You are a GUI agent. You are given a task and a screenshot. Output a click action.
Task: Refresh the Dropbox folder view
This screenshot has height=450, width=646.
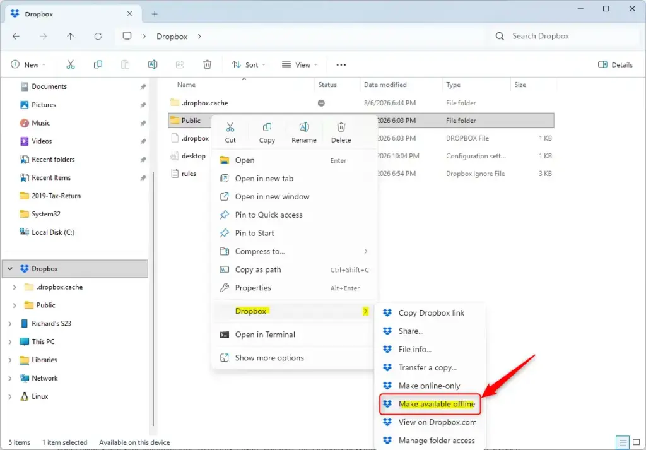click(x=98, y=36)
